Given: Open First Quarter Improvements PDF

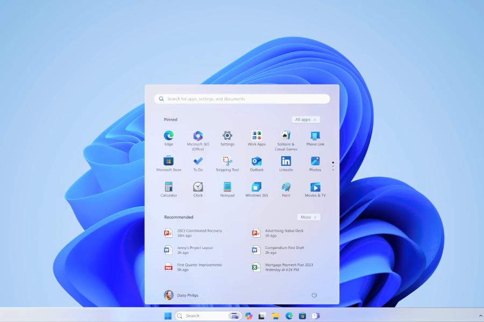Looking at the screenshot, I should point(193,267).
